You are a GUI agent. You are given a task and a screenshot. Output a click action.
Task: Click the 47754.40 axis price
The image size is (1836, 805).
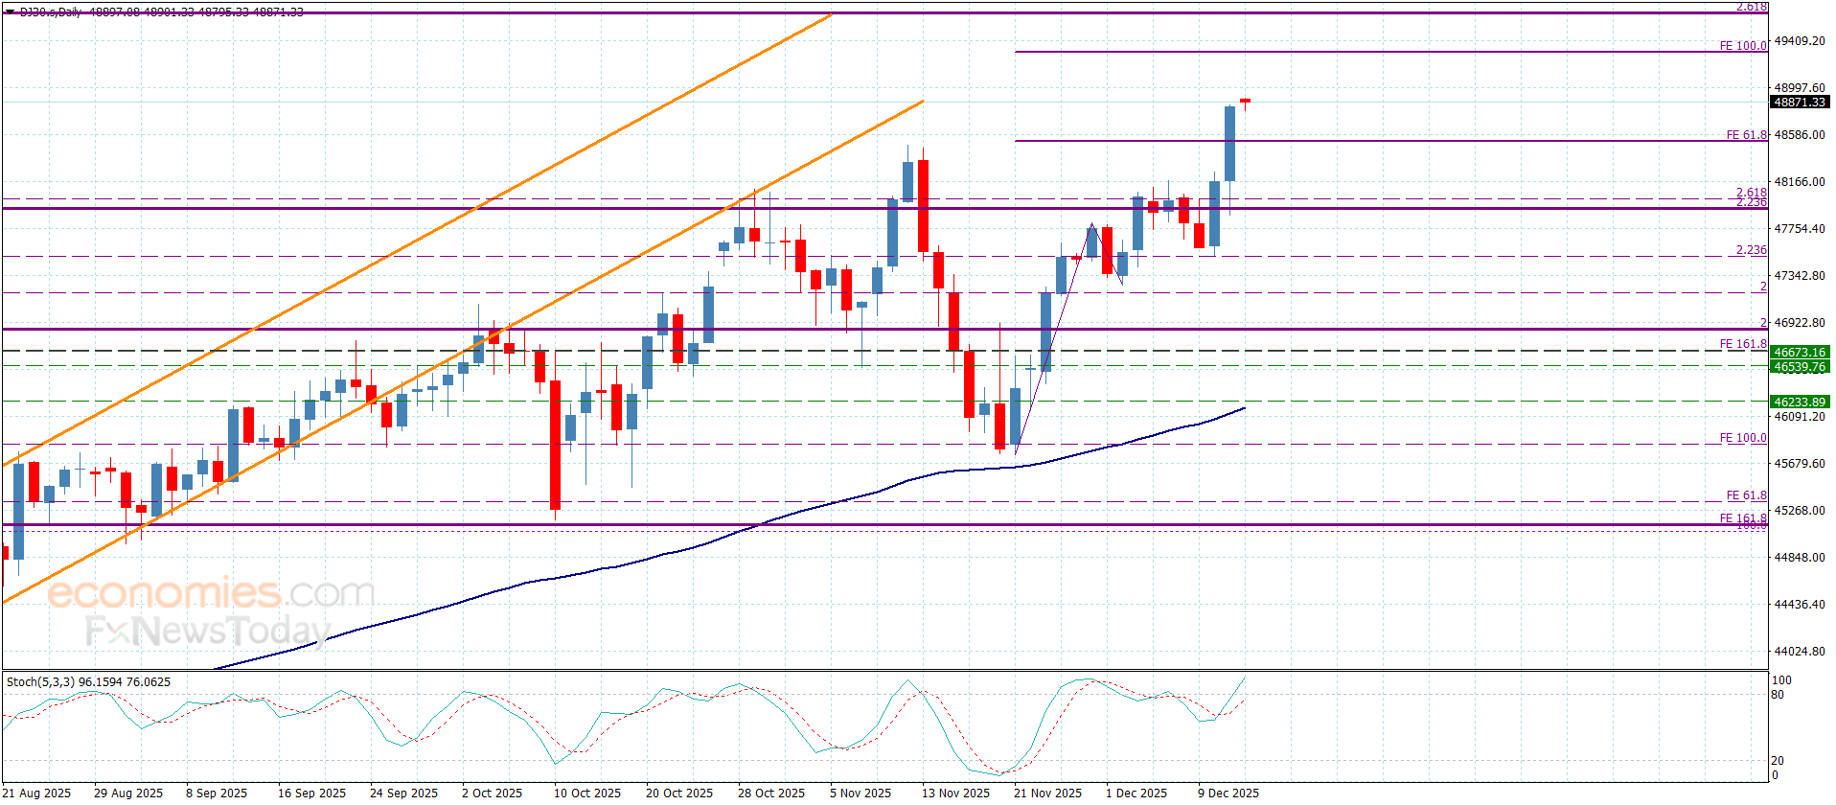(1800, 229)
